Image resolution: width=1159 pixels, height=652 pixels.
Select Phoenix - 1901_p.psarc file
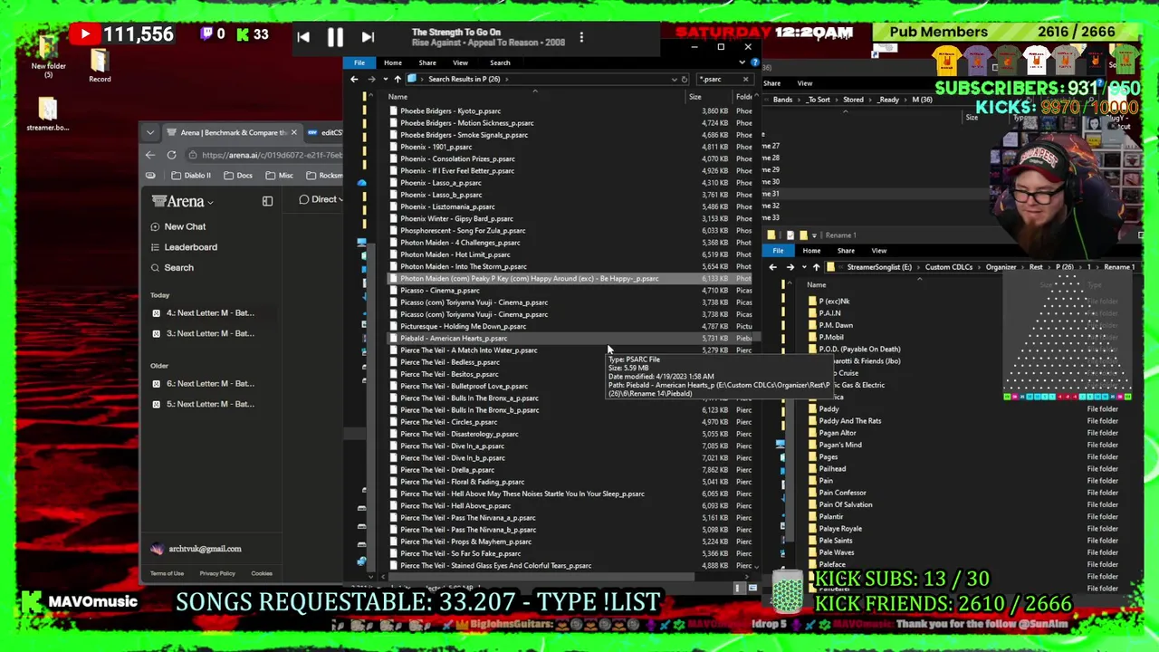click(436, 147)
